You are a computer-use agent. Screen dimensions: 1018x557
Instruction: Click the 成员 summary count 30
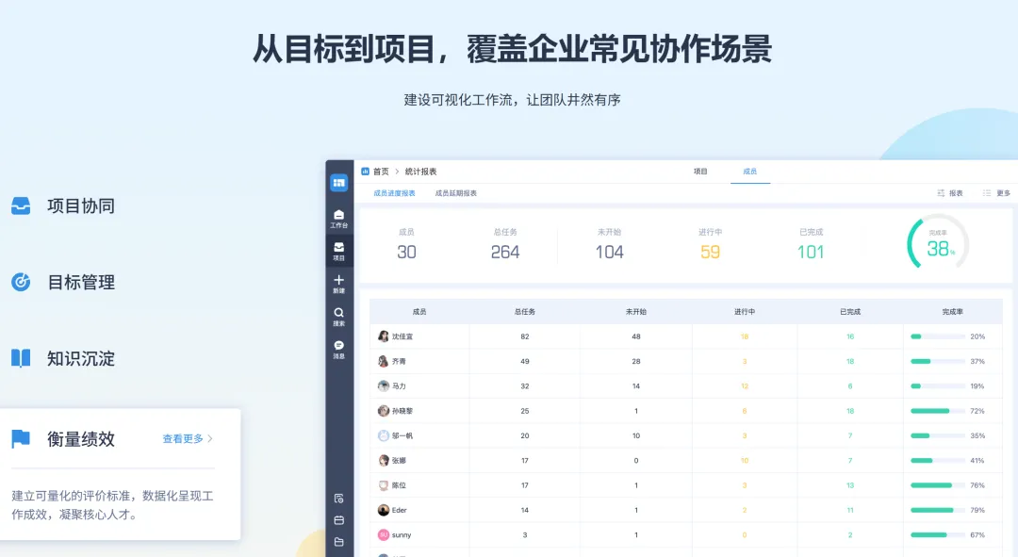[x=406, y=252]
